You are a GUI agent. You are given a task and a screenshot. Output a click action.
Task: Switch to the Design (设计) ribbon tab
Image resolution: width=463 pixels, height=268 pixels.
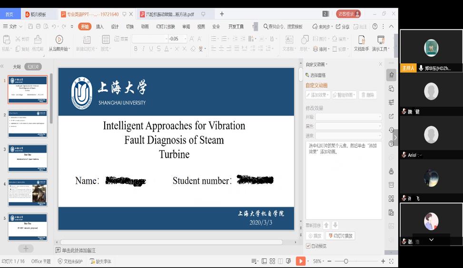point(115,27)
